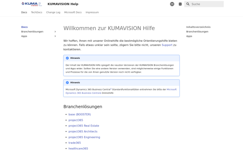Open the project365 Real Estate link
The height and width of the screenshot is (152, 243).
click(84, 126)
